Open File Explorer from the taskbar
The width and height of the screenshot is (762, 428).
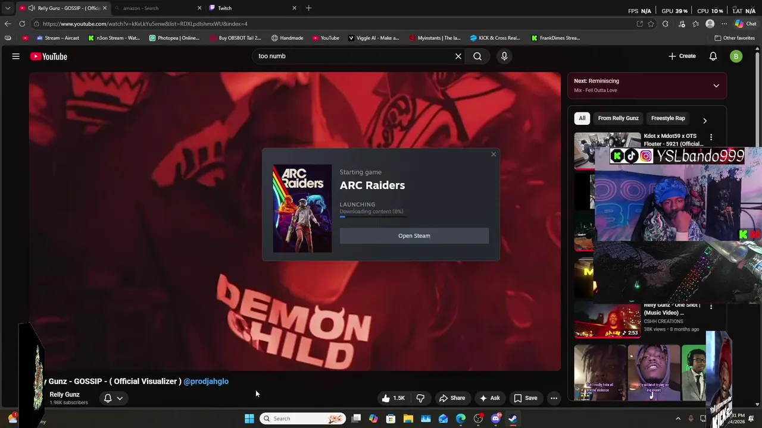point(408,418)
